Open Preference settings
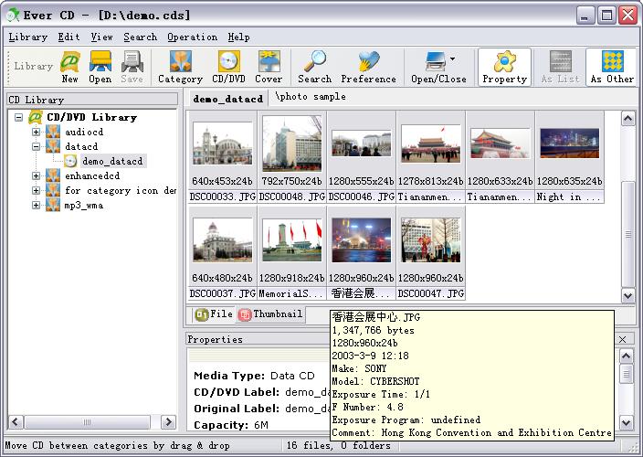 (x=369, y=68)
